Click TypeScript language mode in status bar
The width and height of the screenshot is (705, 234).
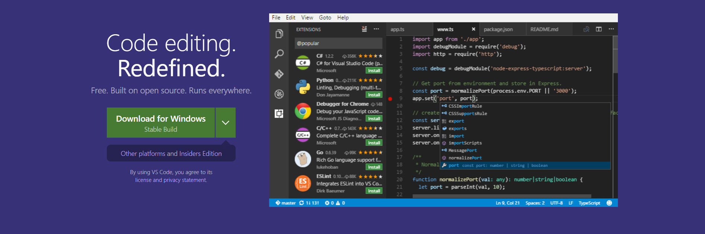pyautogui.click(x=589, y=203)
